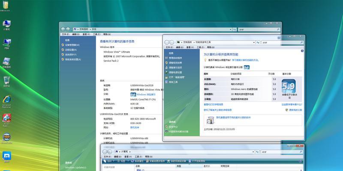The width and height of the screenshot is (343, 171).
Task: Click the 5.9 score badge in the System window
Action: (x=133, y=94)
